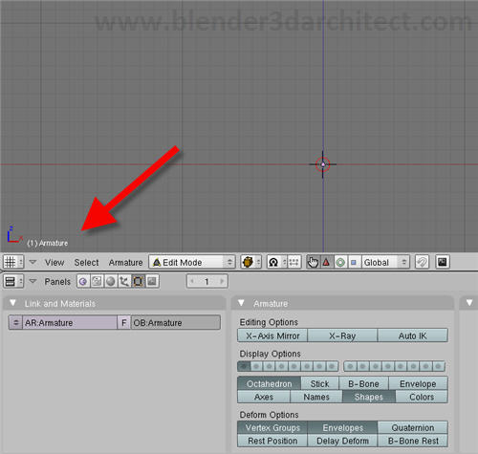Screen dimensions: 478x454
Task: Open the Global orientation dropdown
Action: (x=385, y=262)
